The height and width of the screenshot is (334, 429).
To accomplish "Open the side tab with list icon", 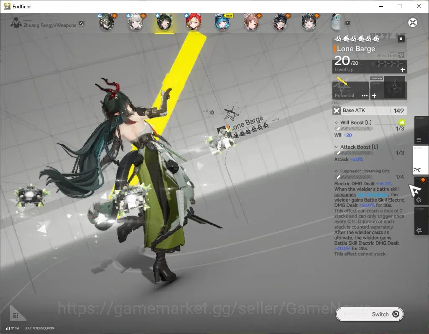I will coord(421,131).
